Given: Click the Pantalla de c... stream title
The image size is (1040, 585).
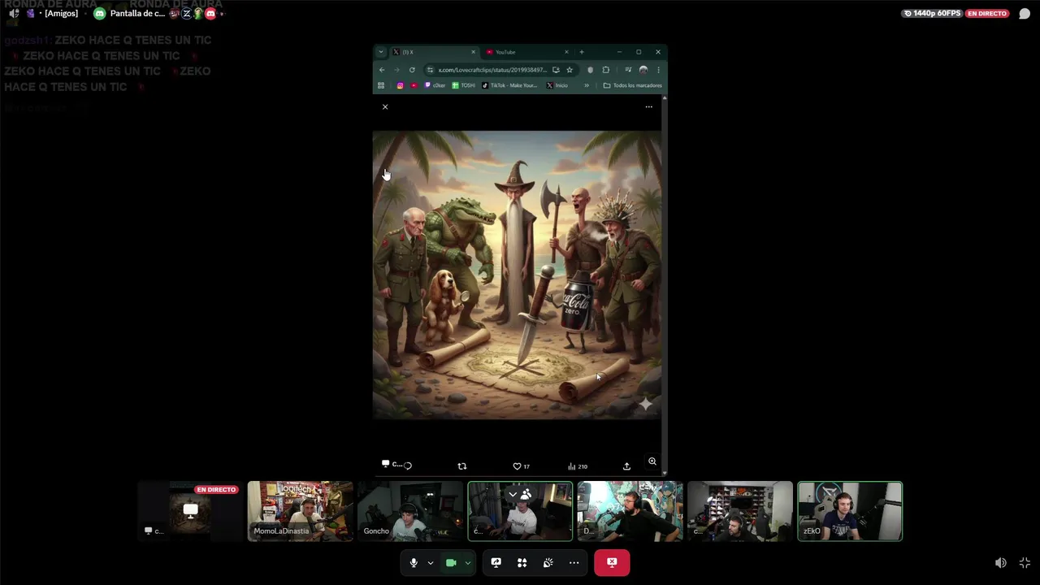Looking at the screenshot, I should click(x=137, y=14).
